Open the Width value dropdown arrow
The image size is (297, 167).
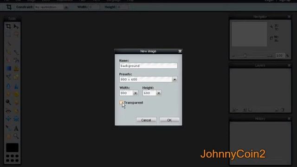pyautogui.click(x=136, y=93)
